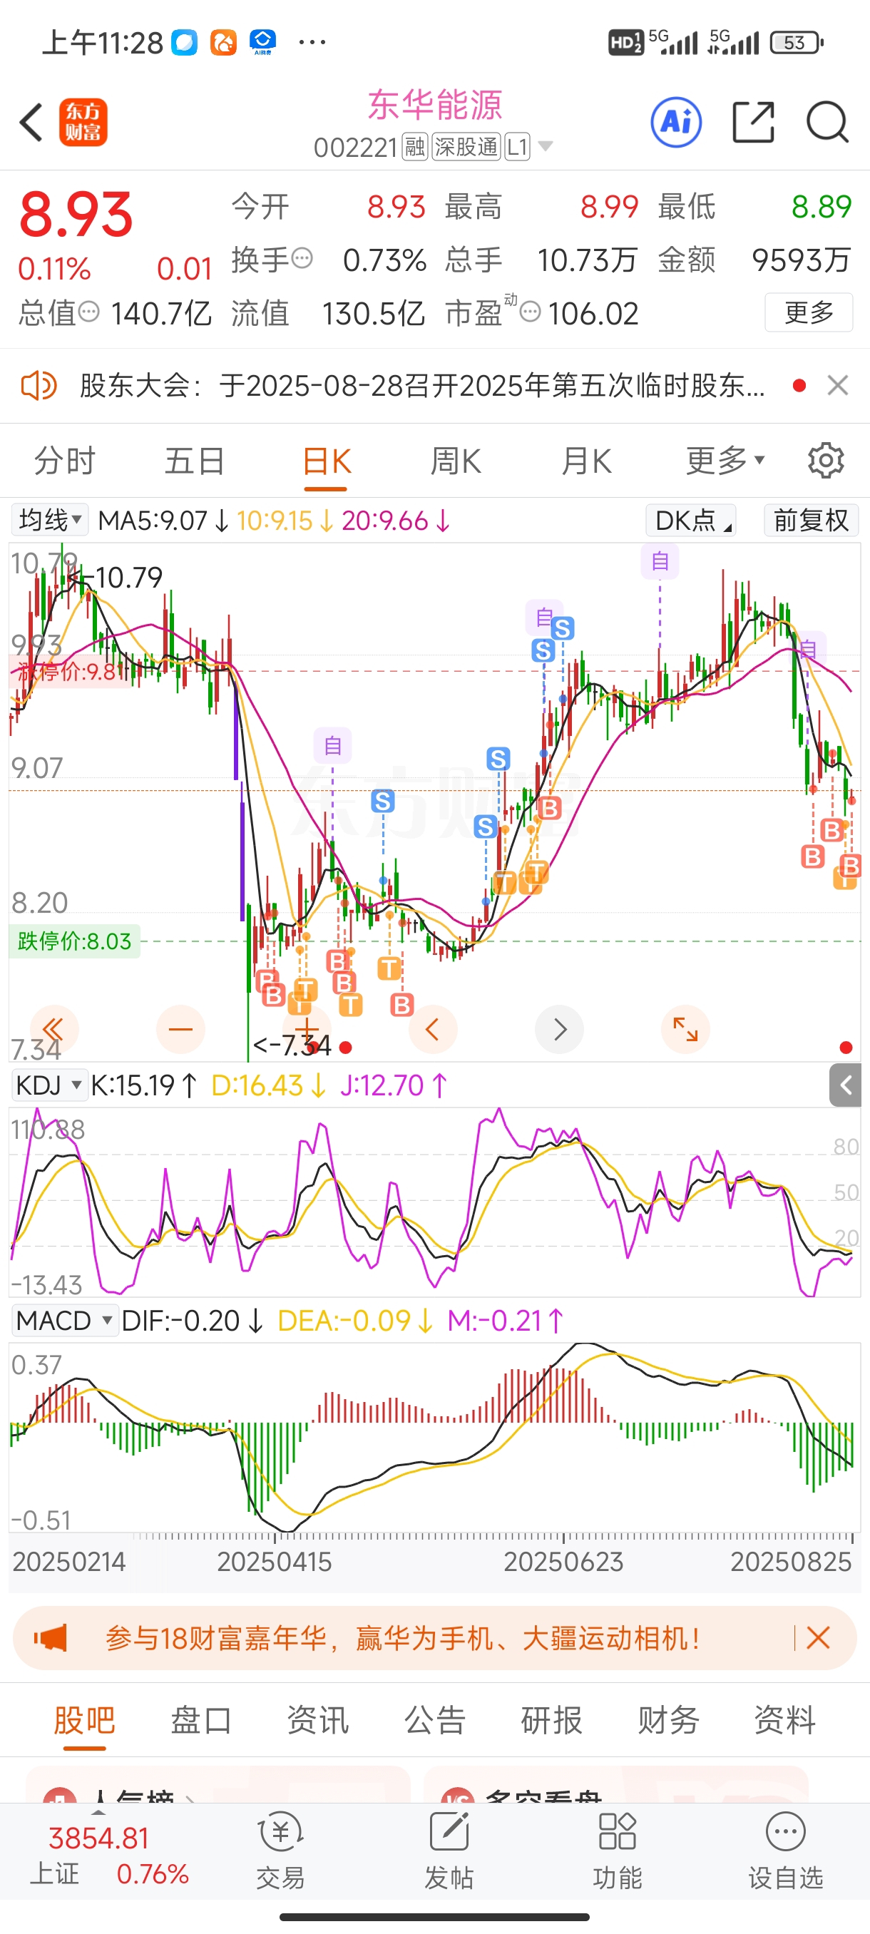Zoom out chart with minus button
This screenshot has width=870, height=1934.
pos(180,1029)
